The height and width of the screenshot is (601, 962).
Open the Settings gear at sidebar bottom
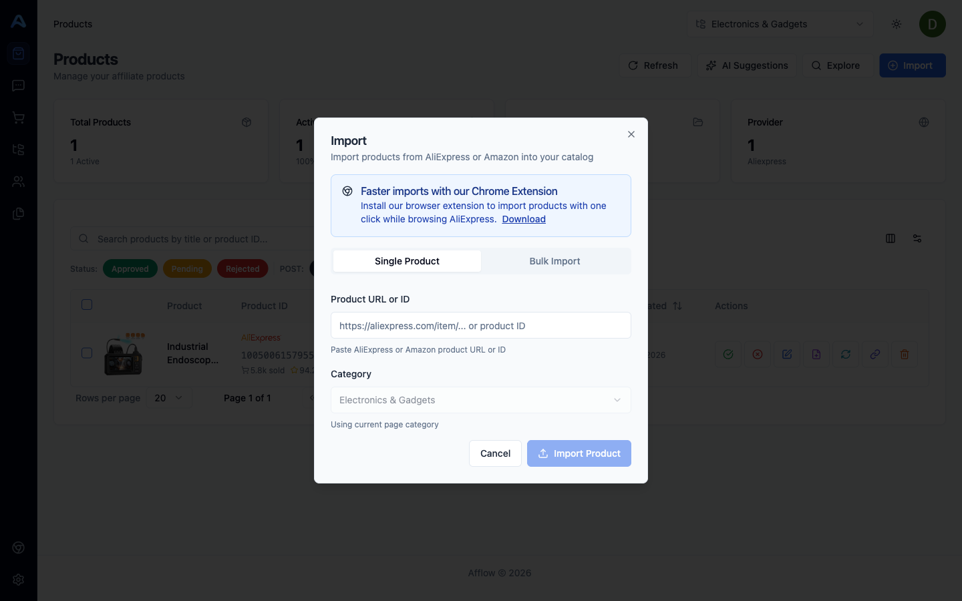[18, 580]
